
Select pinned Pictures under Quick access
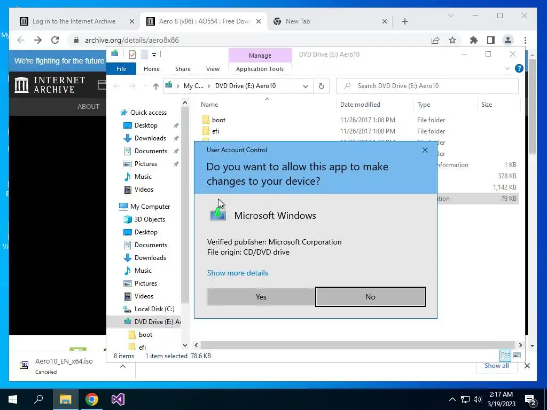point(145,164)
